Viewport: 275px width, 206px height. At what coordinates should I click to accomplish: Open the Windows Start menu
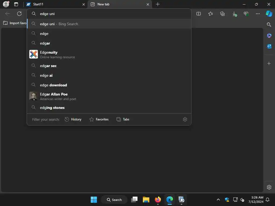tap(94, 200)
